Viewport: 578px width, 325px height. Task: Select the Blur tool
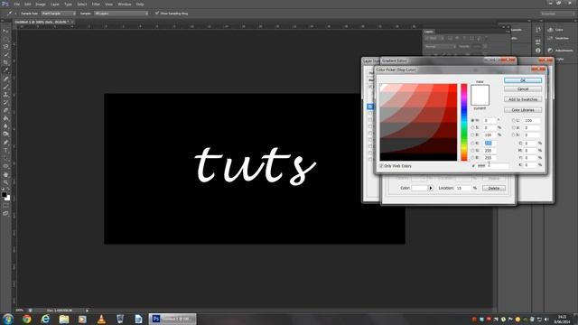click(5, 126)
